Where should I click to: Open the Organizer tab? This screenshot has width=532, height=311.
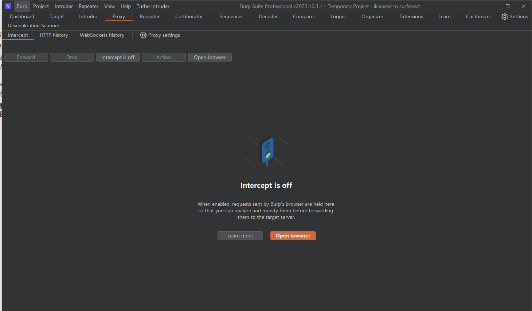pos(372,16)
